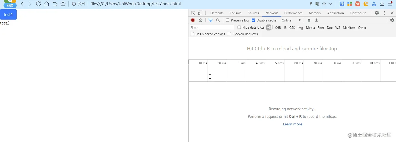The image size is (396, 142).
Task: Open network search magnifier icon
Action: 218,20
